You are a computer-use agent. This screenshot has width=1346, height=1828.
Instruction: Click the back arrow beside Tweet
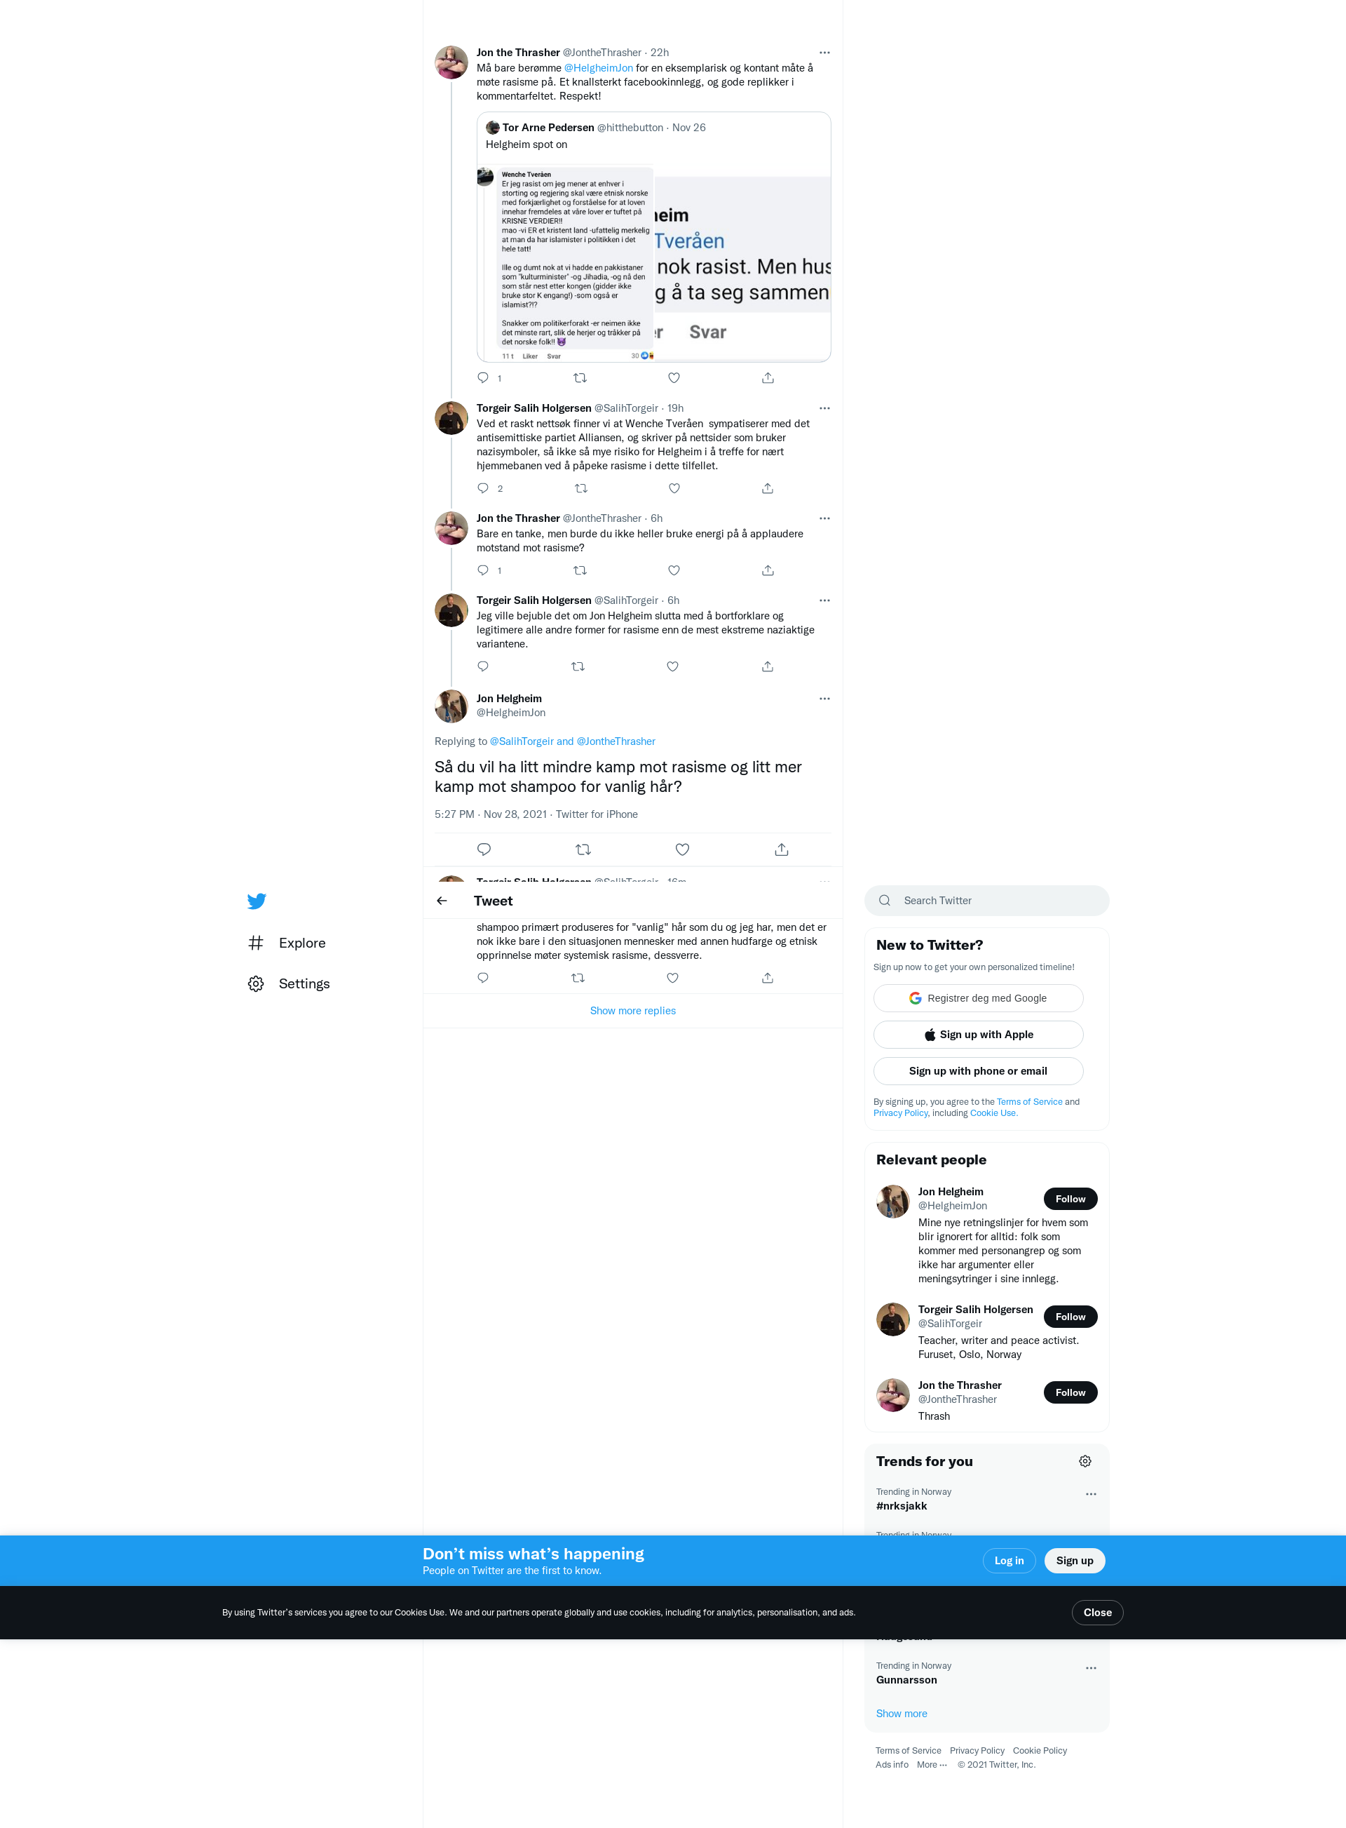pyautogui.click(x=442, y=901)
